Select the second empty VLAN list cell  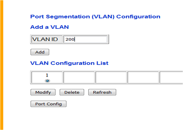click(x=79, y=77)
